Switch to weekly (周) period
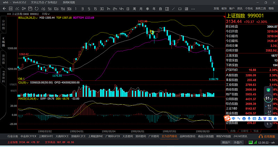This screenshot has height=147, width=278. coord(134,9)
